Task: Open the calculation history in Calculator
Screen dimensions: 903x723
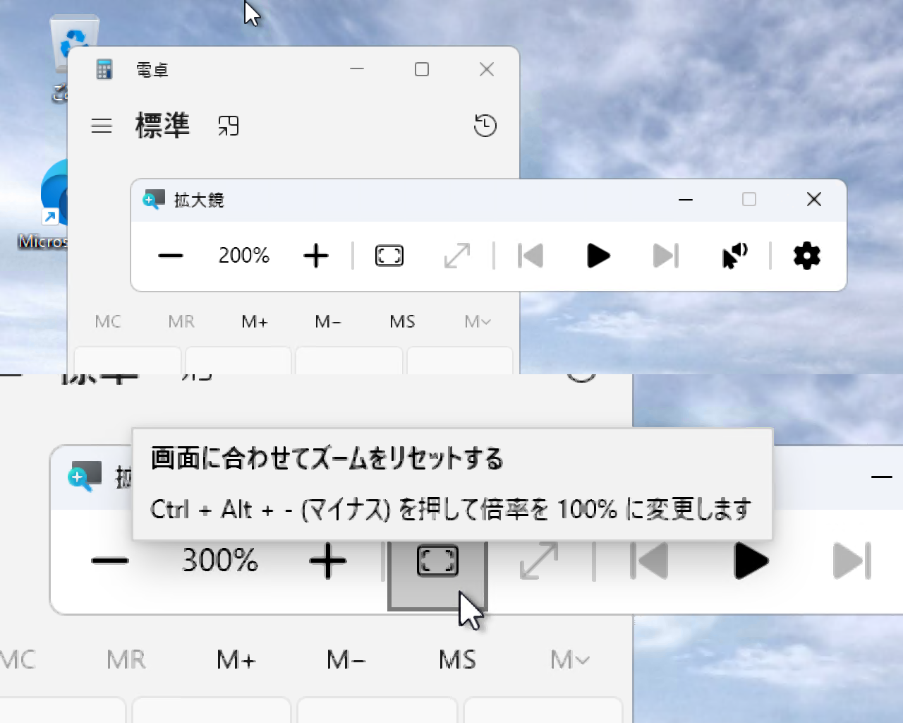Action: (485, 126)
